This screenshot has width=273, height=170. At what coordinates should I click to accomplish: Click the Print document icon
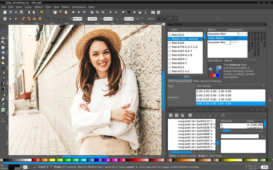(x=21, y=12)
